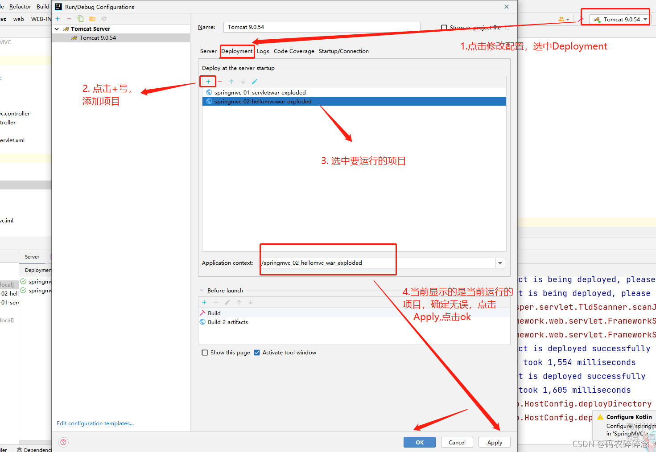Select springmvc-02-hellomvc:war exploded artifact
Image resolution: width=656 pixels, height=452 pixels.
click(x=354, y=101)
